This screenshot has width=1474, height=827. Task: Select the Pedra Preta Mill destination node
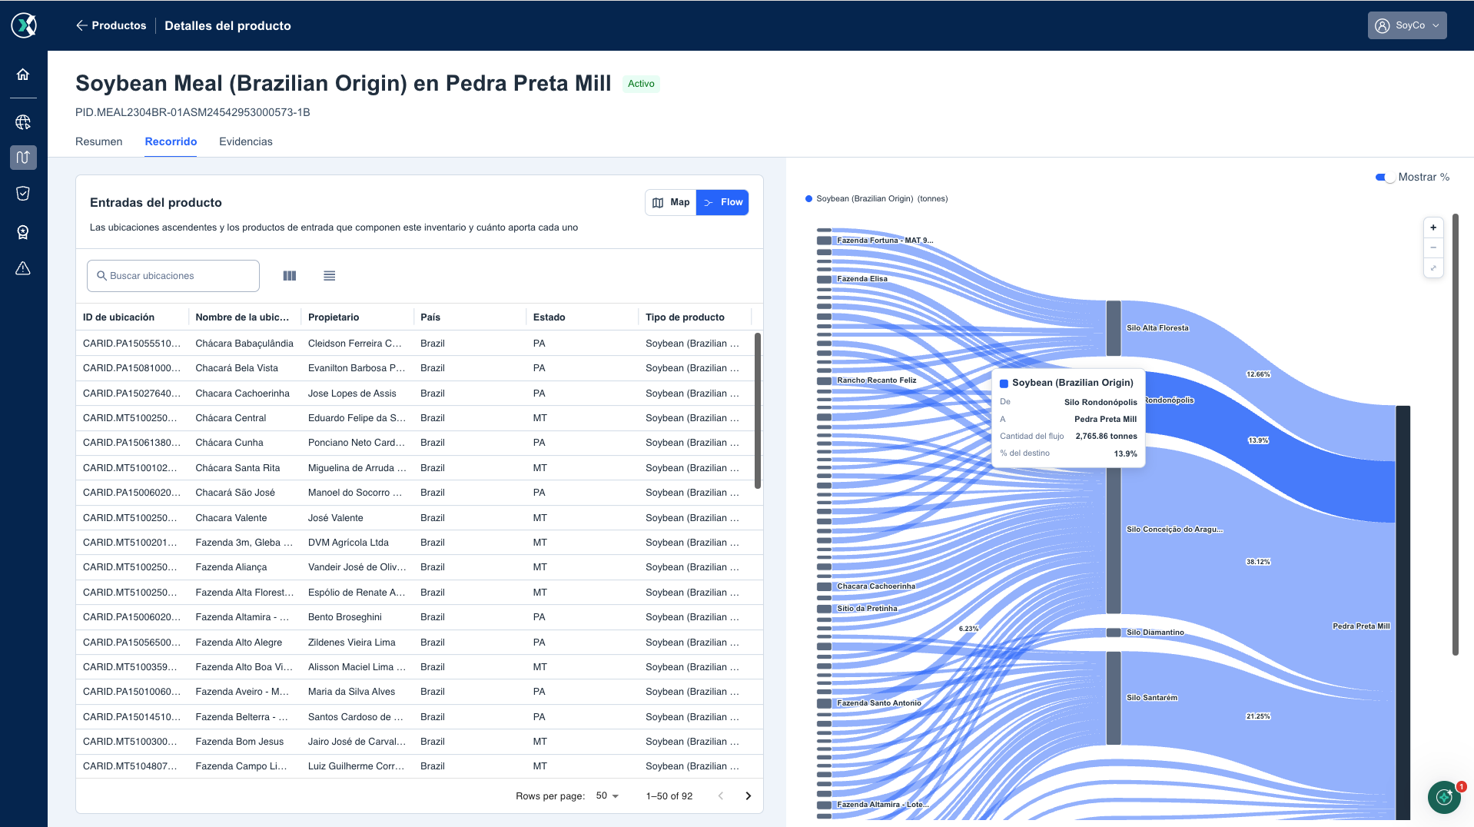pyautogui.click(x=1403, y=613)
